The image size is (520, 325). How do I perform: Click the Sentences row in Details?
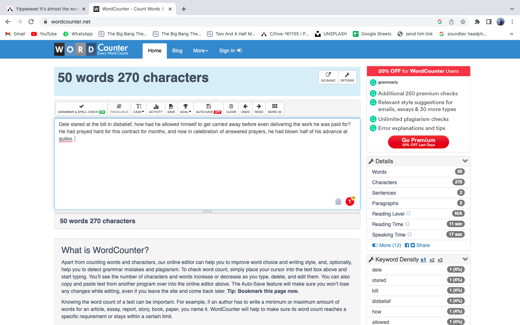tap(419, 193)
